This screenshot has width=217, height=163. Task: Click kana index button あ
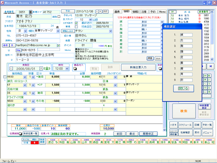[209, 76]
